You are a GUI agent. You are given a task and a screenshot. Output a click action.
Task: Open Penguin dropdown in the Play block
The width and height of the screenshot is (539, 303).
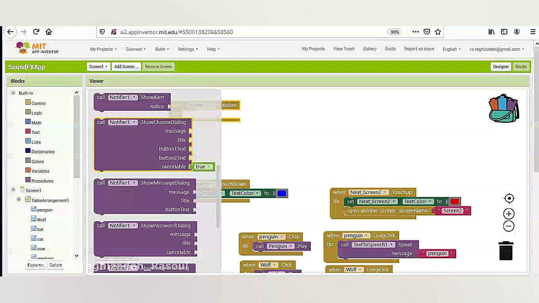[x=280, y=246]
